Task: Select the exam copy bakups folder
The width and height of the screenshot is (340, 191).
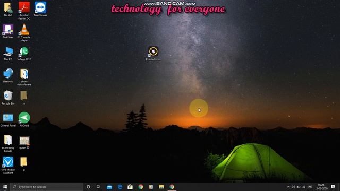Action: tap(8, 143)
